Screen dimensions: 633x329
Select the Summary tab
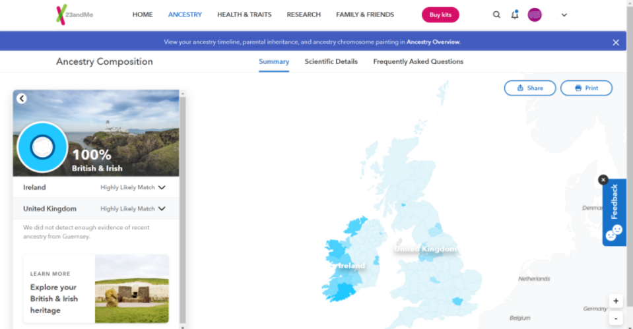pyautogui.click(x=274, y=62)
